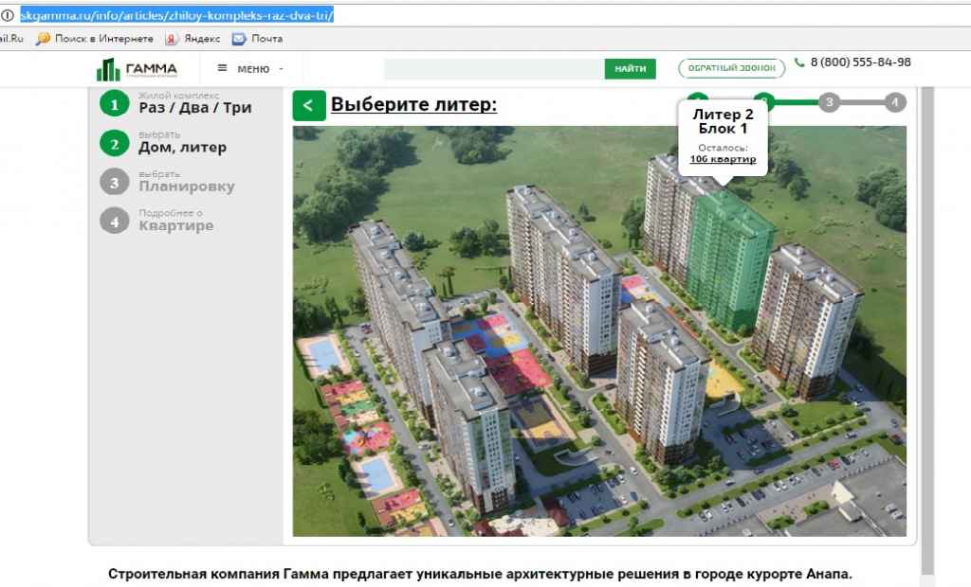
Task: Click the НАЙТИ search button
Action: pos(630,69)
